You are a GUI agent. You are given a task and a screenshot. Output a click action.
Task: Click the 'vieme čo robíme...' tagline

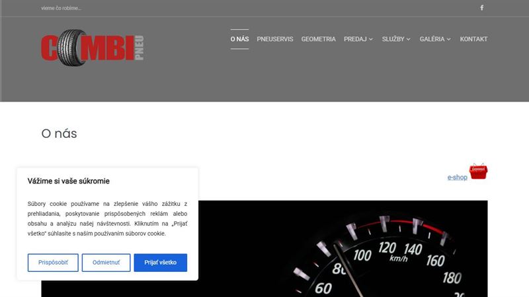[61, 8]
